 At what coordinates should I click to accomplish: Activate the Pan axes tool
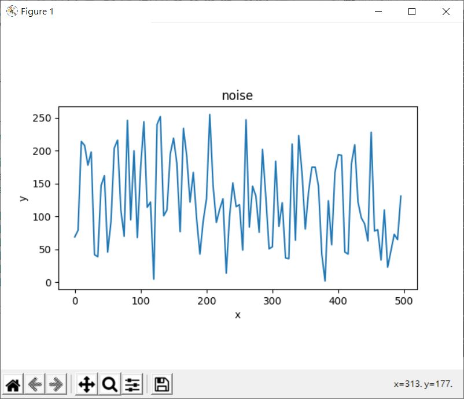coord(86,384)
